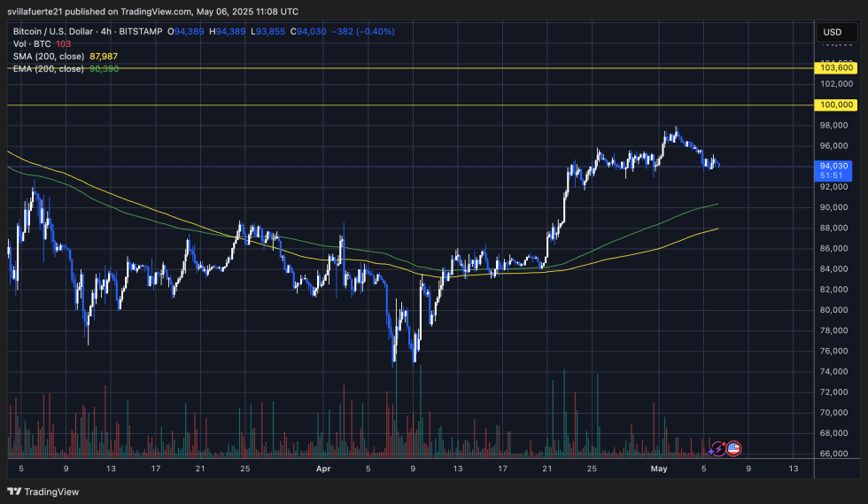The height and width of the screenshot is (504, 868).
Task: Click the 103,600 horizontal line price label
Action: [836, 67]
